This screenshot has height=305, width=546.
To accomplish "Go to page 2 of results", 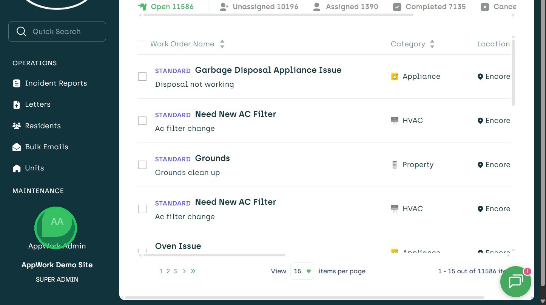I will 168,271.
